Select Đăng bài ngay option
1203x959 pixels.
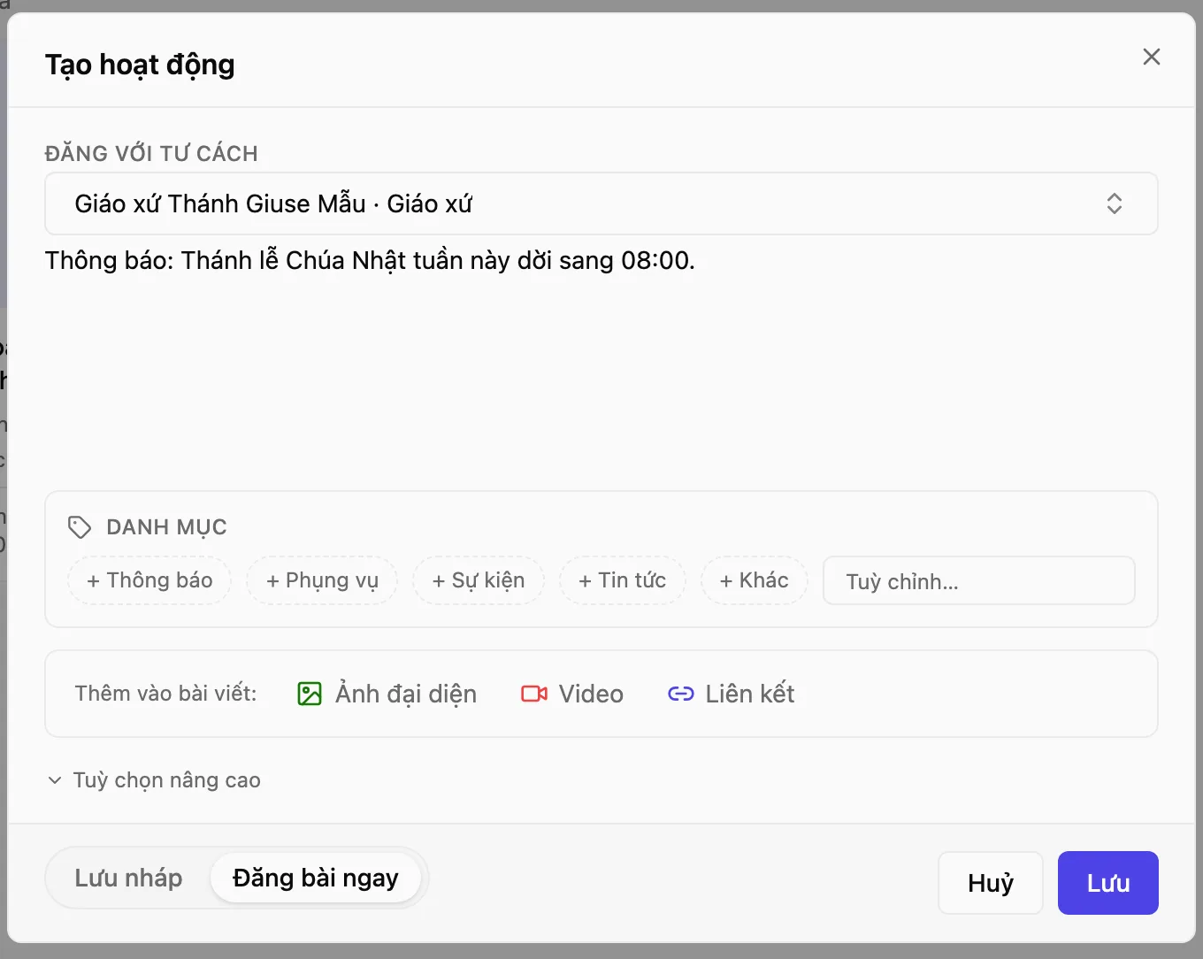point(316,878)
